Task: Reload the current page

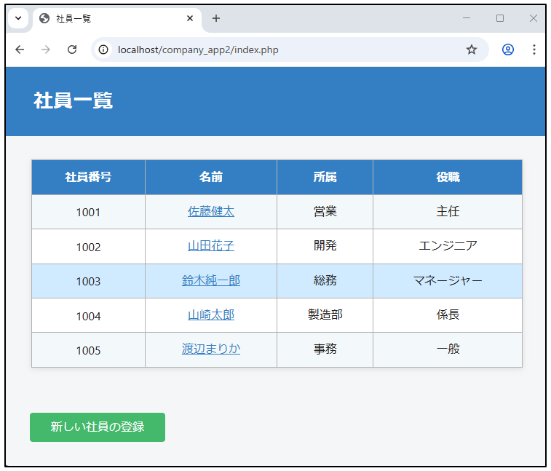Action: point(72,50)
